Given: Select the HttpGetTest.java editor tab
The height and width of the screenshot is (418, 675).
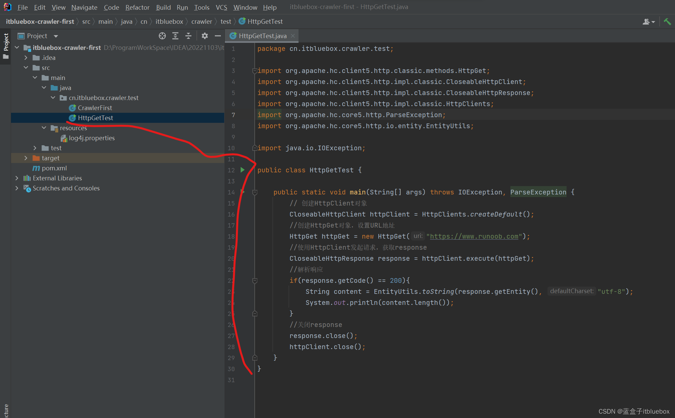Looking at the screenshot, I should pos(262,36).
